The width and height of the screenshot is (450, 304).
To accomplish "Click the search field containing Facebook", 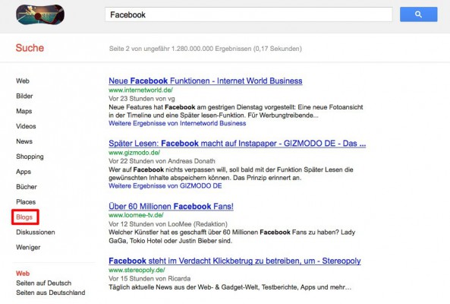I will 249,14.
